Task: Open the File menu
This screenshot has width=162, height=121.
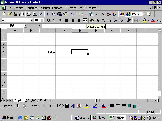Action: [x=9, y=8]
